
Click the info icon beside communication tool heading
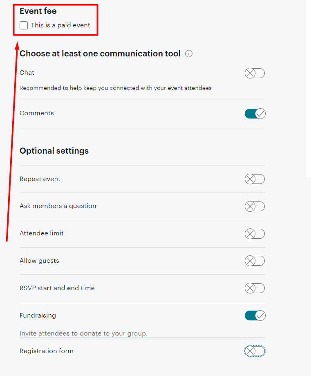click(189, 54)
